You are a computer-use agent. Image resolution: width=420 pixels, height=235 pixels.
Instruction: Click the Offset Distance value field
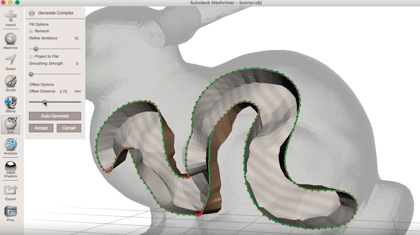coord(63,91)
